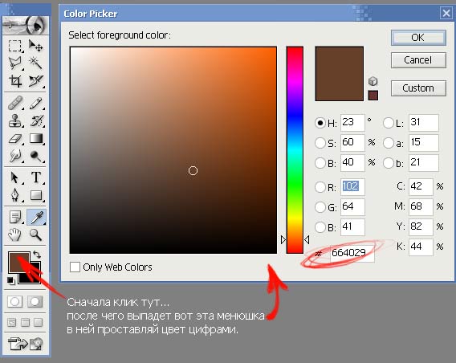The height and width of the screenshot is (363, 456).
Task: Choose standard screen mode
Action: (x=11, y=322)
